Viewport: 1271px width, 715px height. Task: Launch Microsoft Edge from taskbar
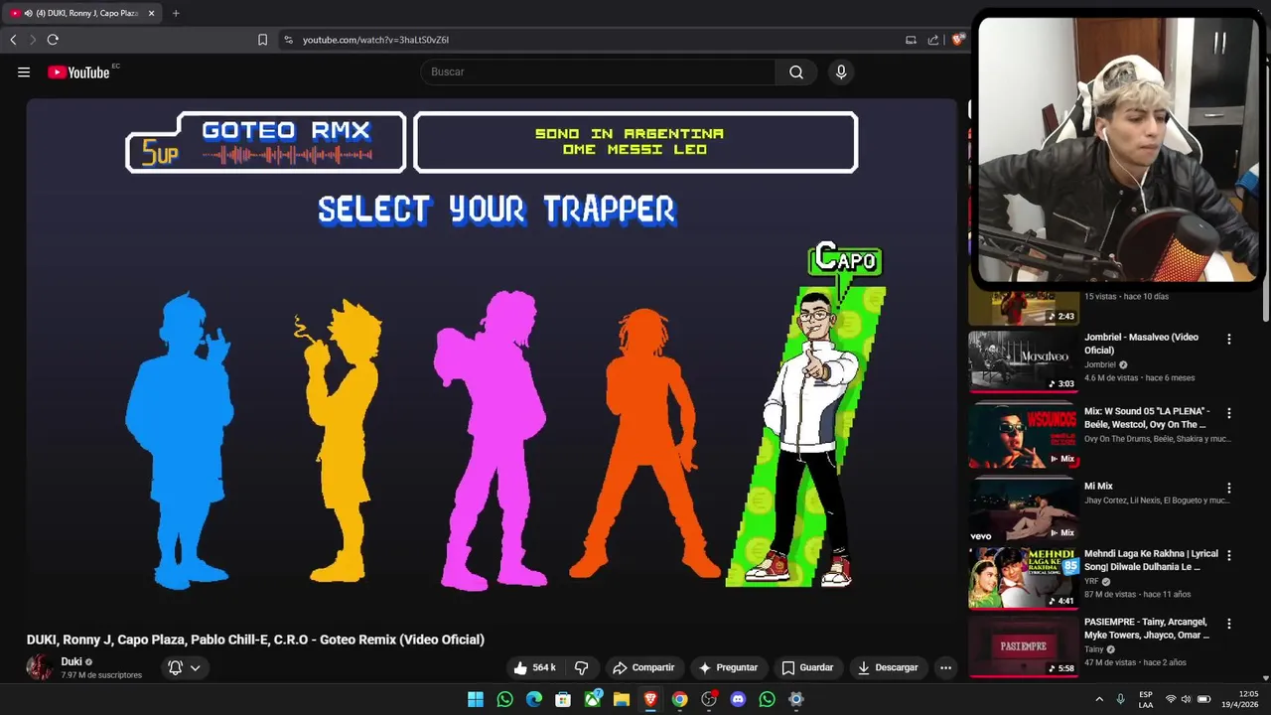point(534,699)
